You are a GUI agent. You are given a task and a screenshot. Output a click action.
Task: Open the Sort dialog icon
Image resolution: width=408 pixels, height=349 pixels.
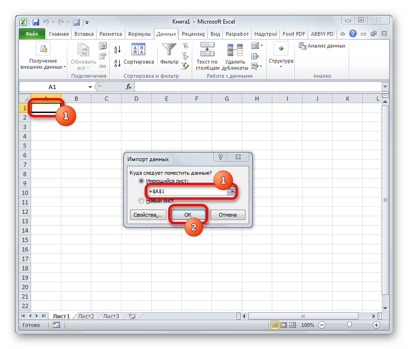(139, 50)
